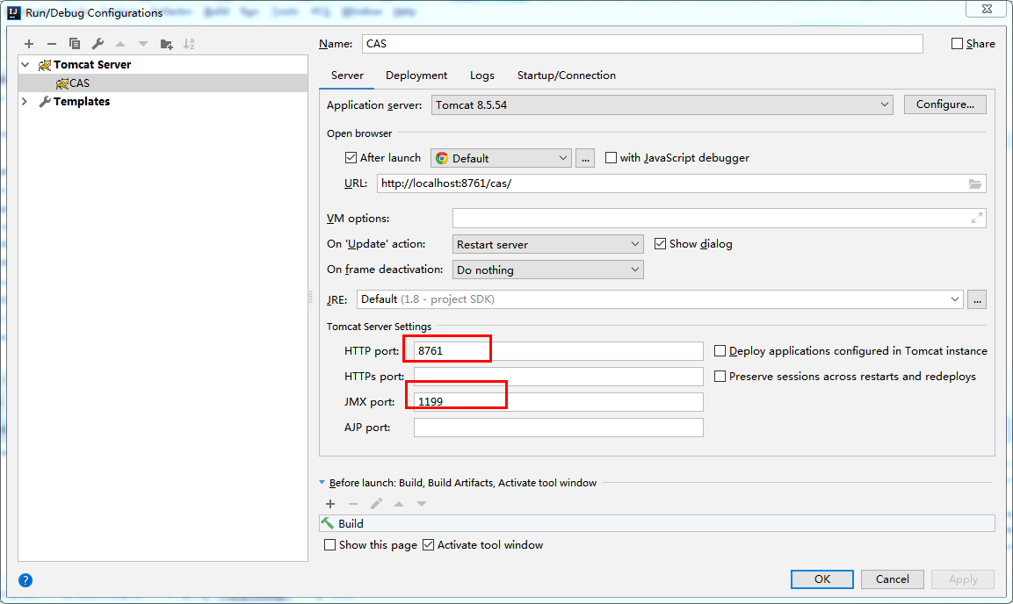Click HTTP port field
1013x604 pixels.
coord(558,351)
